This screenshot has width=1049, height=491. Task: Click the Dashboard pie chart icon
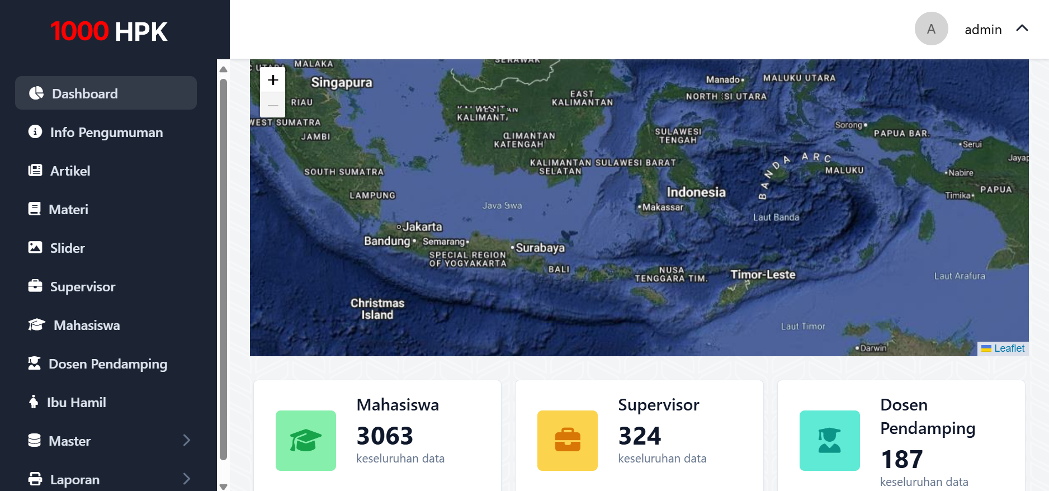pyautogui.click(x=36, y=93)
